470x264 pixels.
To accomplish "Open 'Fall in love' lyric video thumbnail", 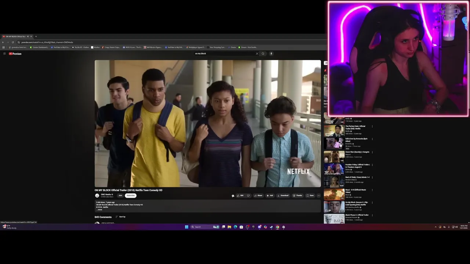I will [334, 143].
